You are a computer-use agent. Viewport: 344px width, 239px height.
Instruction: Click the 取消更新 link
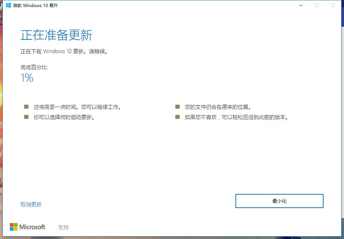point(31,205)
